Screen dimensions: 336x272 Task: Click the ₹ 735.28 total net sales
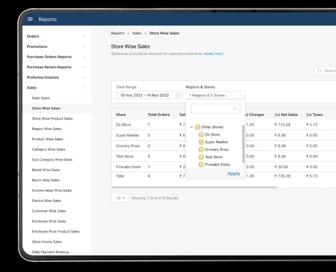(x=282, y=176)
